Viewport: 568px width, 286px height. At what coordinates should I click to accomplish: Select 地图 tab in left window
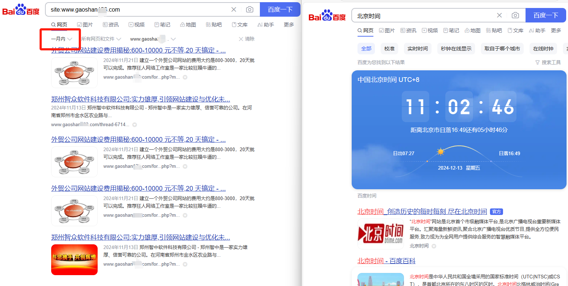[x=188, y=25]
